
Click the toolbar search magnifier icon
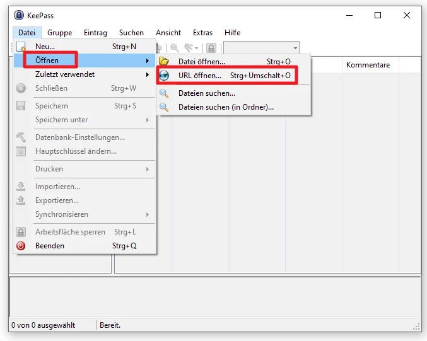(x=175, y=48)
